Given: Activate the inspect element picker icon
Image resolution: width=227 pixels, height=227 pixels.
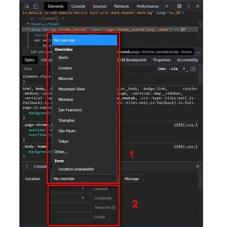Looking at the screenshot, I should [x=27, y=6].
